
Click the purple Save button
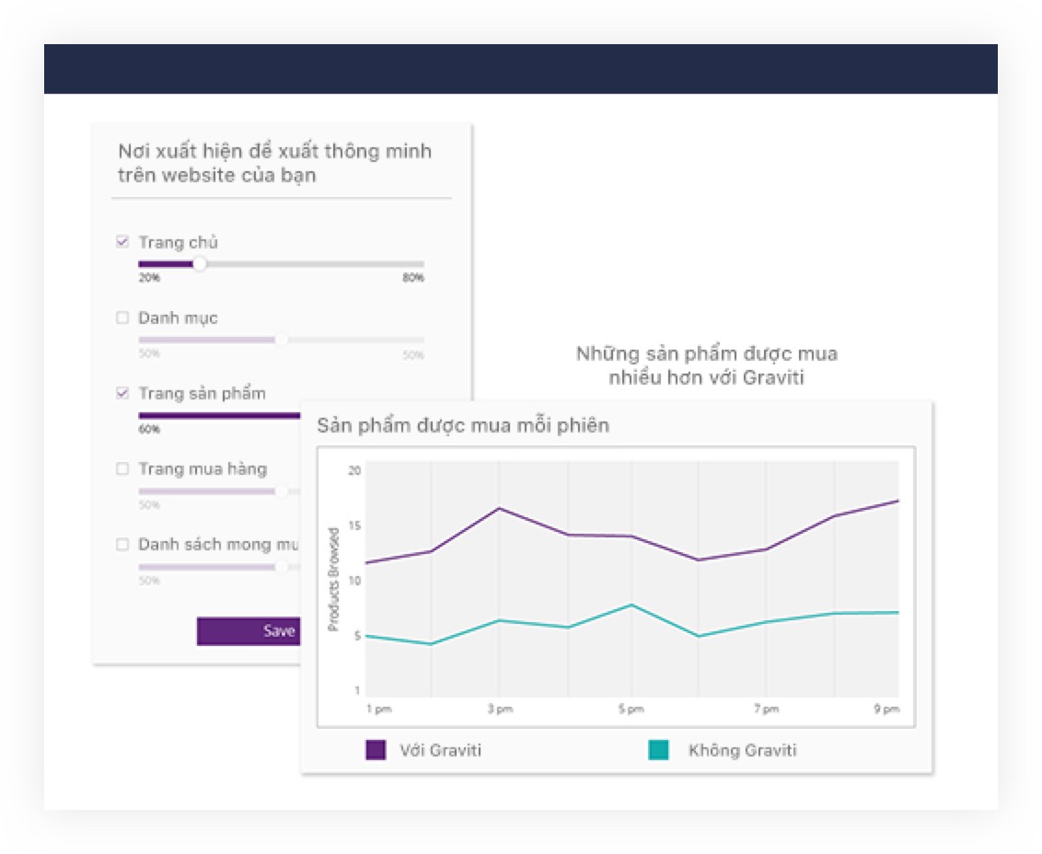click(249, 630)
